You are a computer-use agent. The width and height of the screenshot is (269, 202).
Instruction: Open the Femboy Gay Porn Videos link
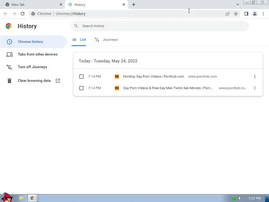[x=153, y=77]
